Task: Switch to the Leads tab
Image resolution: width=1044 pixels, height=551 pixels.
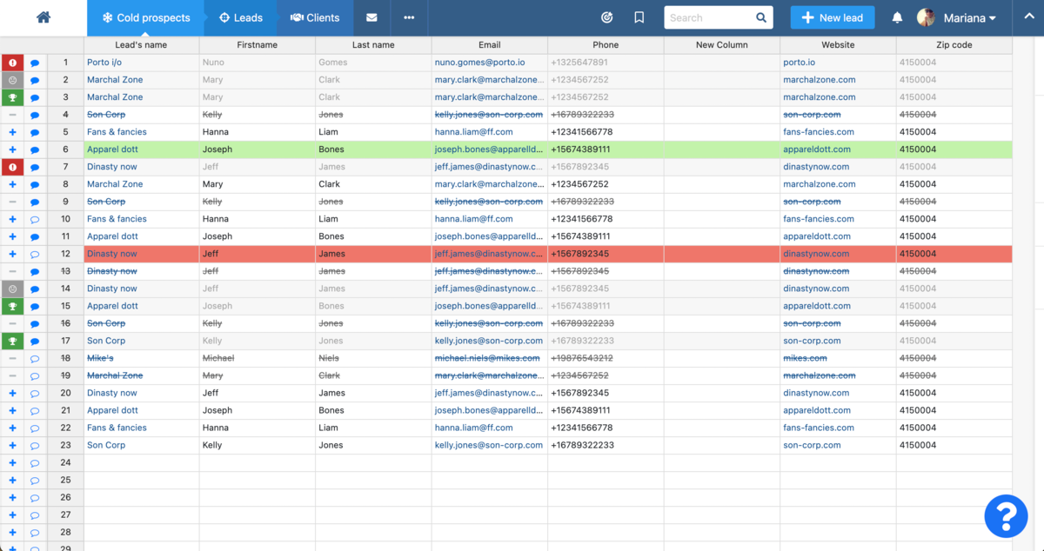Action: (x=240, y=17)
